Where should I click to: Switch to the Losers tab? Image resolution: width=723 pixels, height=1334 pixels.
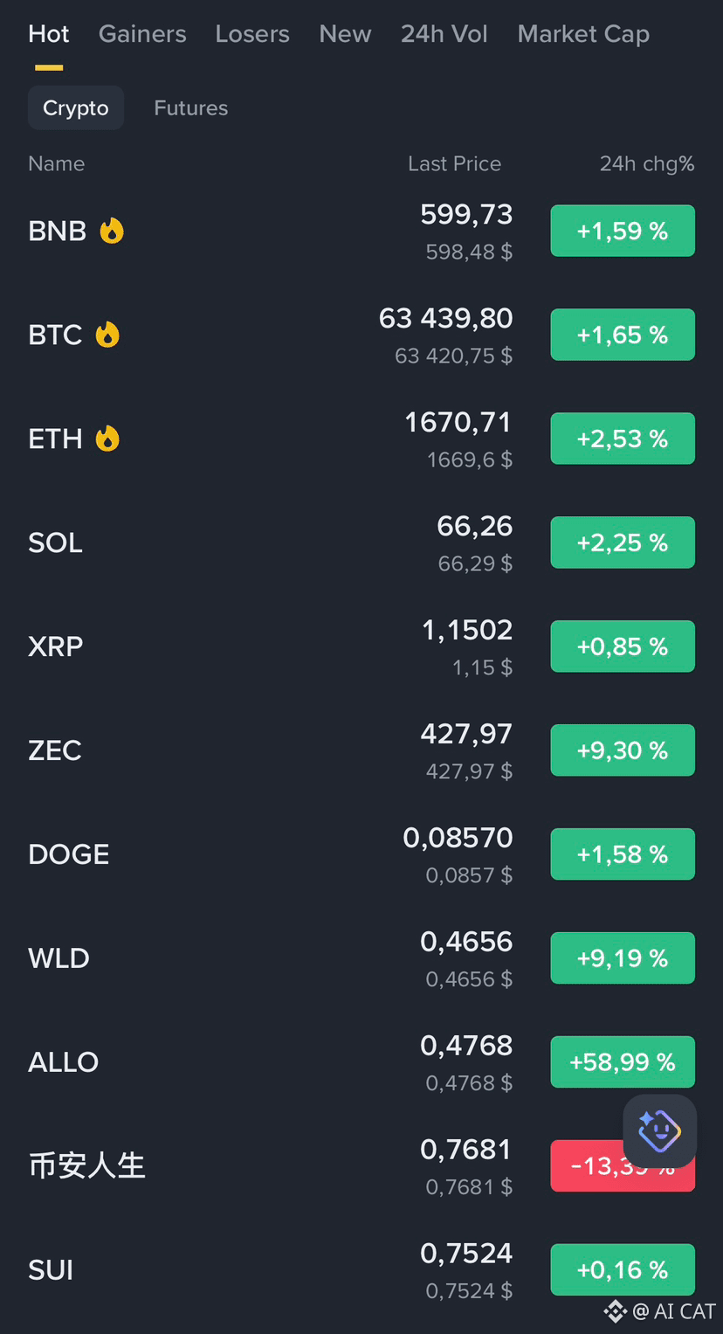(252, 34)
